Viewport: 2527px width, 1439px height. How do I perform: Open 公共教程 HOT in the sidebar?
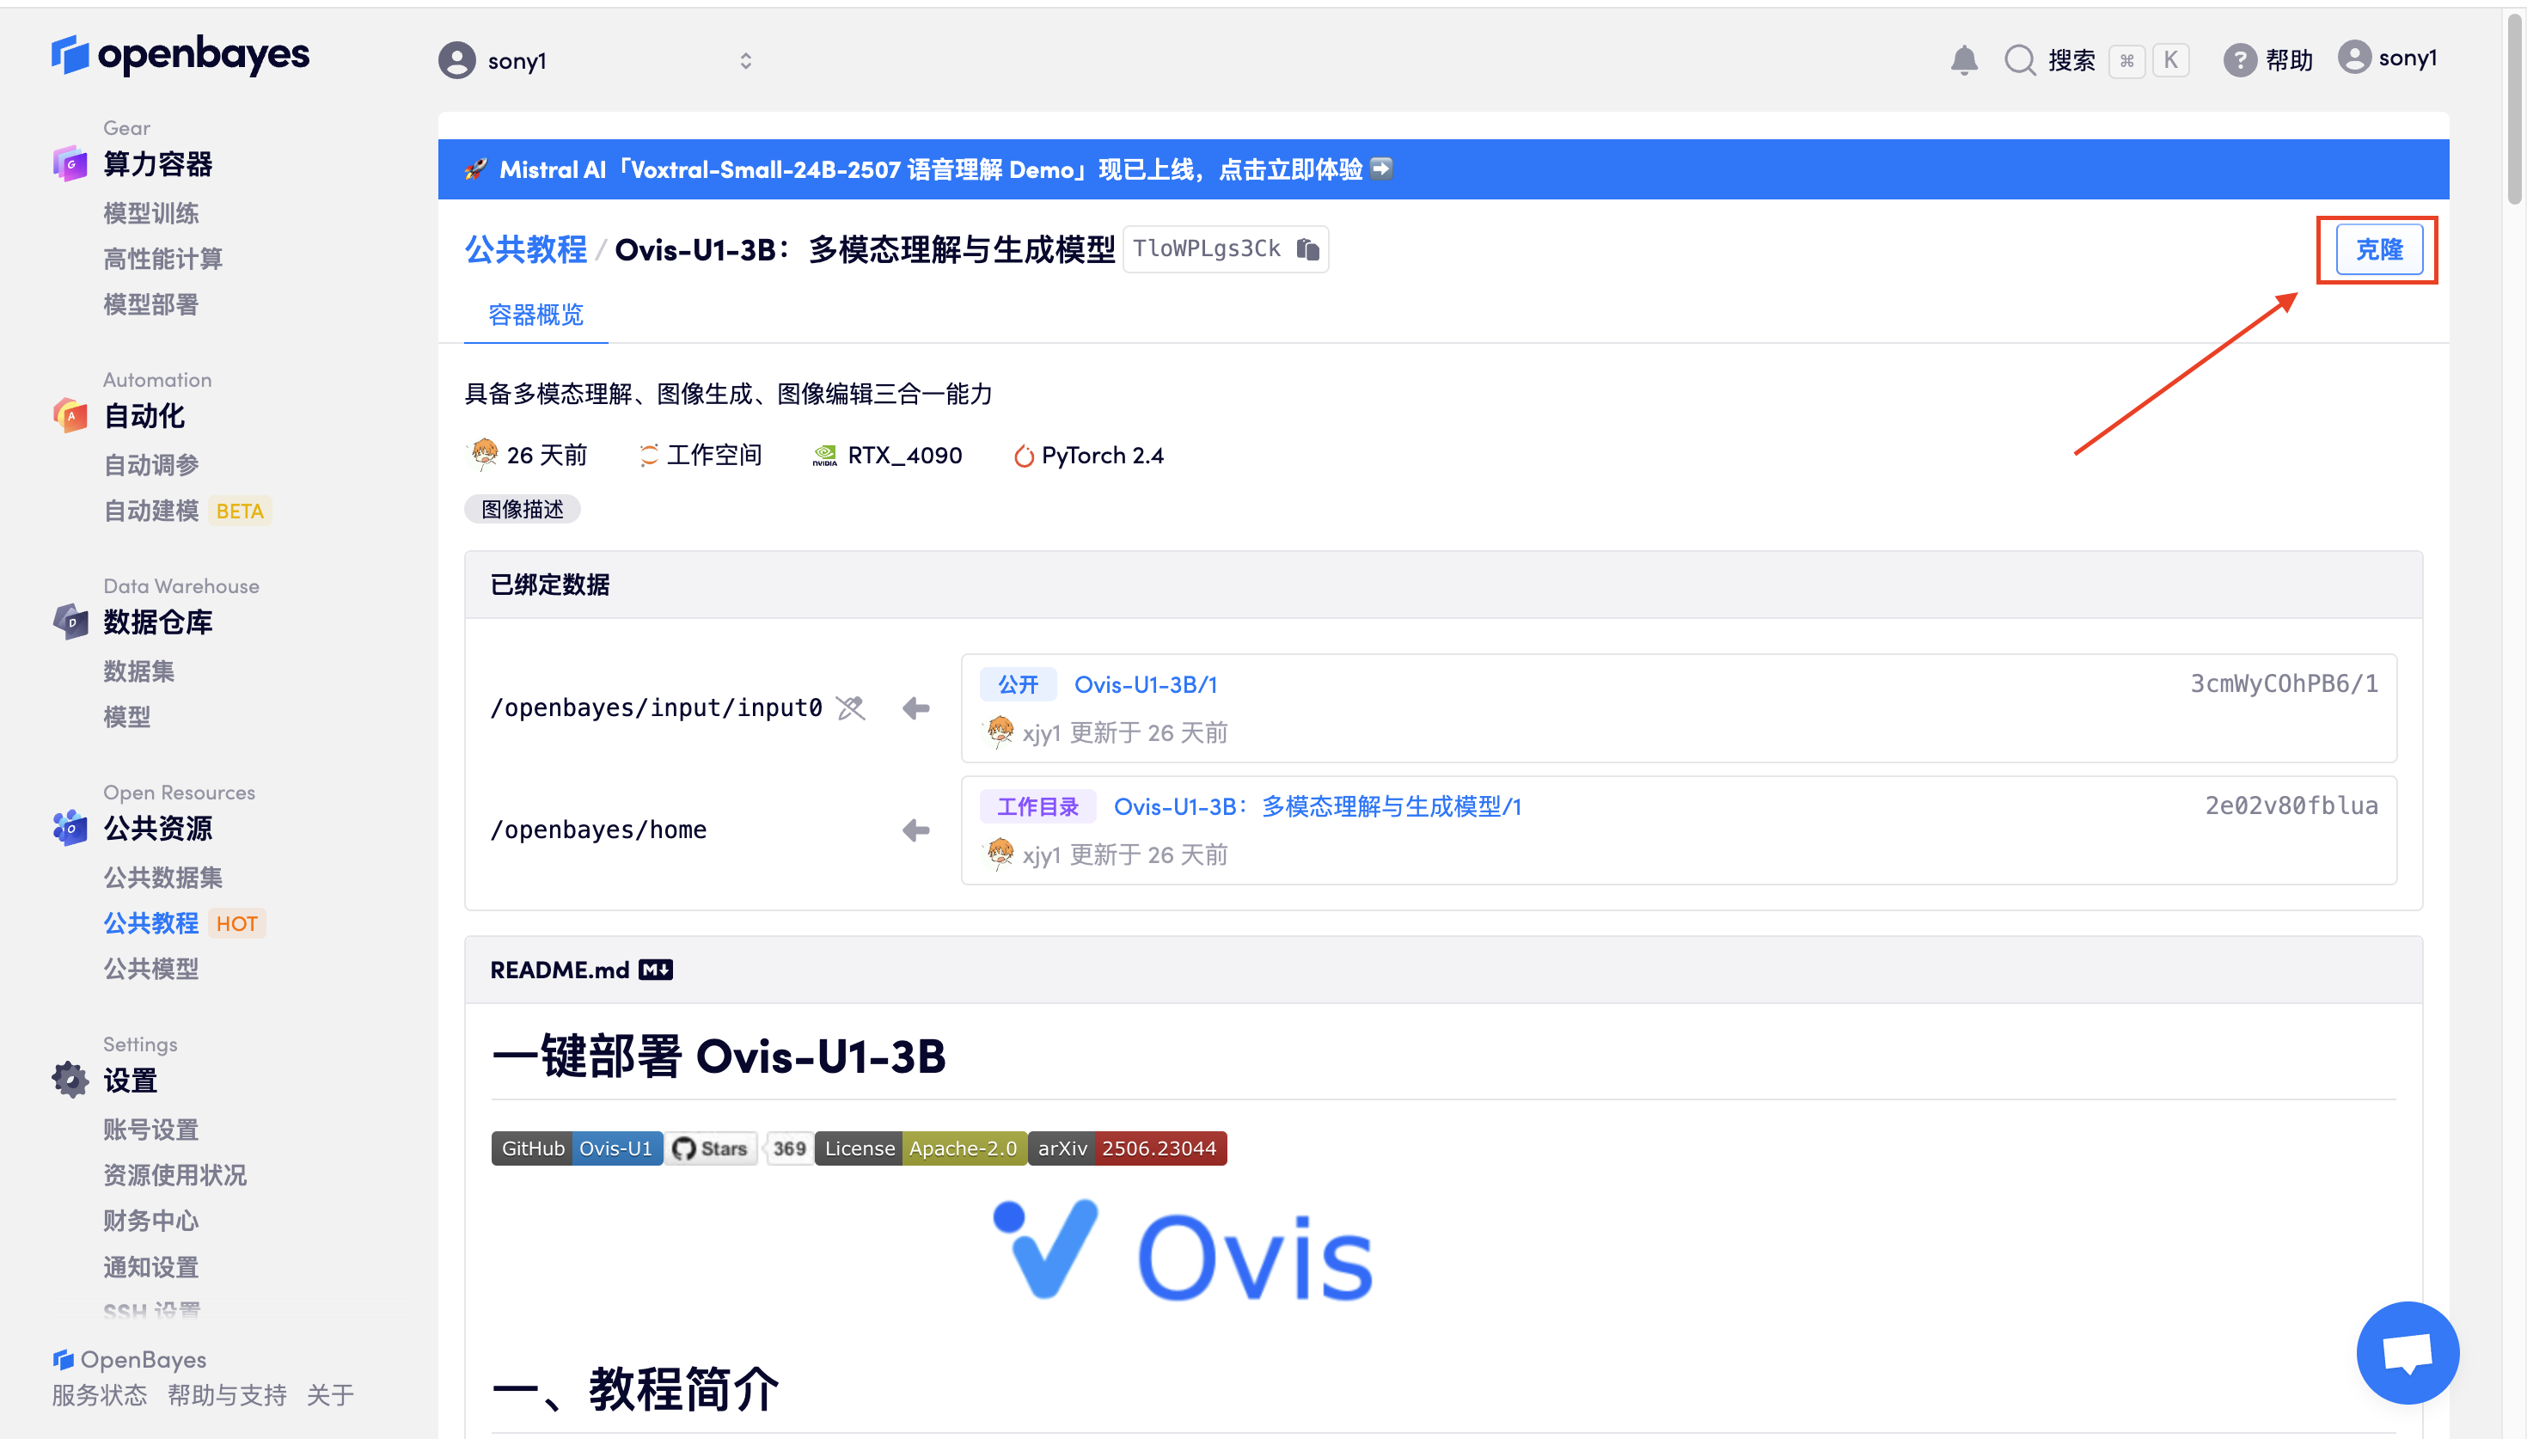(x=184, y=923)
